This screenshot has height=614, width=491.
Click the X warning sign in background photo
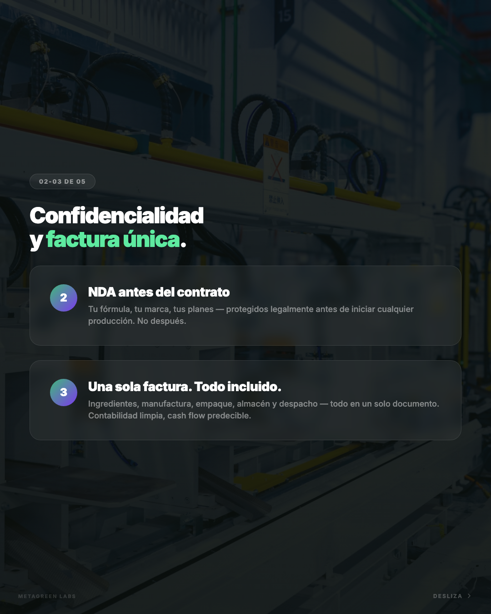[276, 167]
